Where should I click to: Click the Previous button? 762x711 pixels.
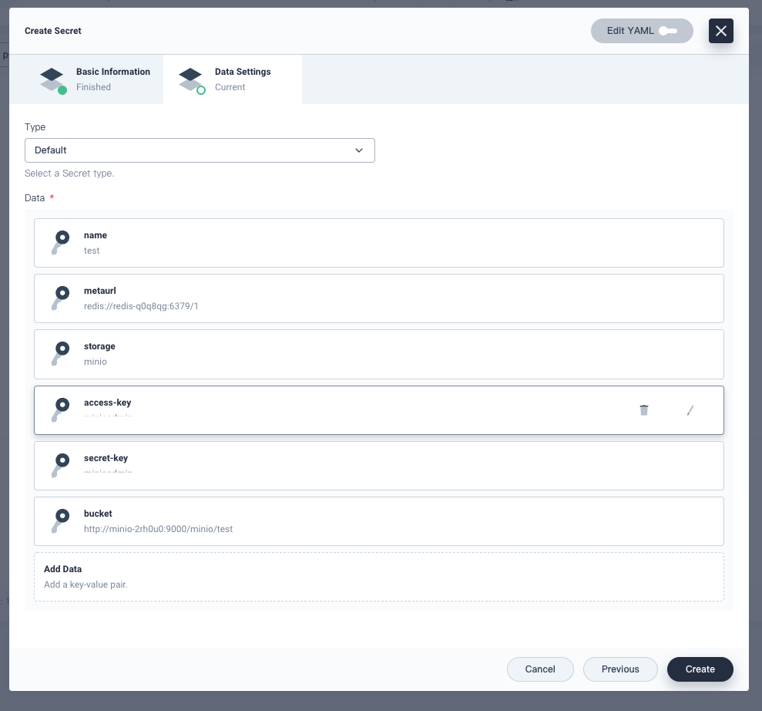tap(620, 669)
